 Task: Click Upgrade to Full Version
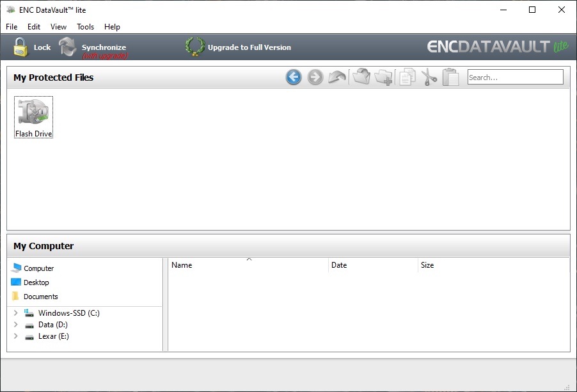[249, 47]
